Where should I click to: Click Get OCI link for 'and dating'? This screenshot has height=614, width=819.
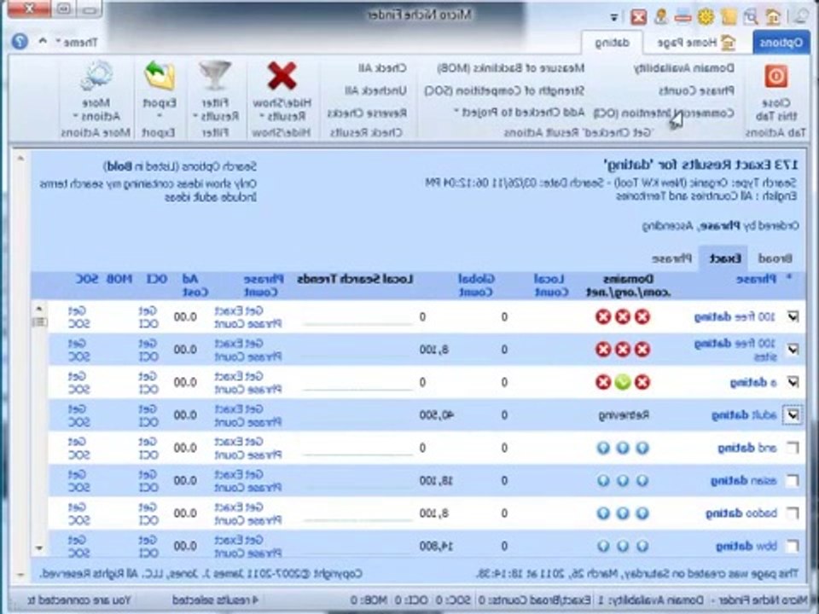[148, 448]
